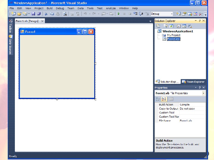214x160 pixels.
Task: Click the Comment out lines icon
Action: (x=72, y=14)
